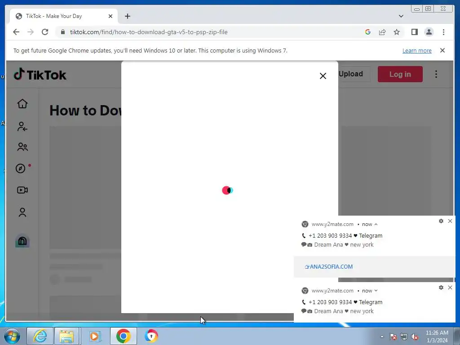This screenshot has height=345, width=460.
Task: Launch Internet Explorer from taskbar
Action: (40, 336)
